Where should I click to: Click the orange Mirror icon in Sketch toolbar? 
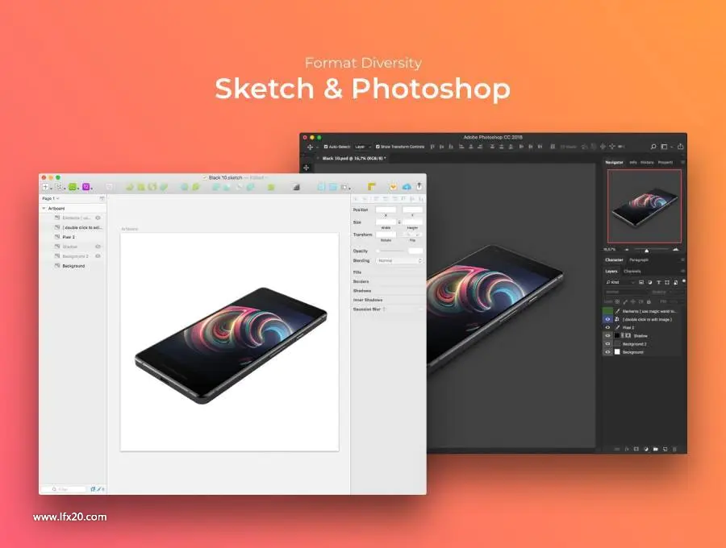click(x=393, y=186)
